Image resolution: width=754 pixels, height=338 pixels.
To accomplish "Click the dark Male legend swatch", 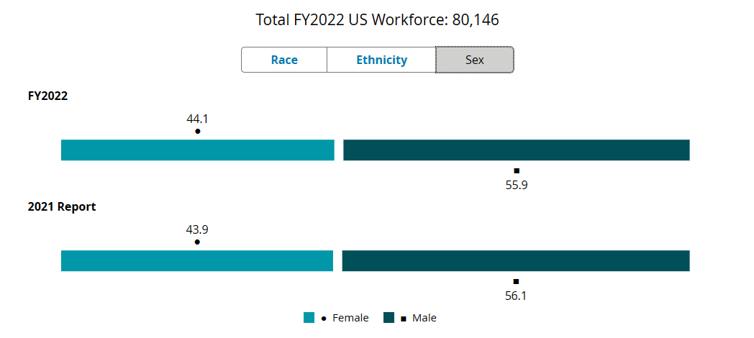I will [x=389, y=318].
